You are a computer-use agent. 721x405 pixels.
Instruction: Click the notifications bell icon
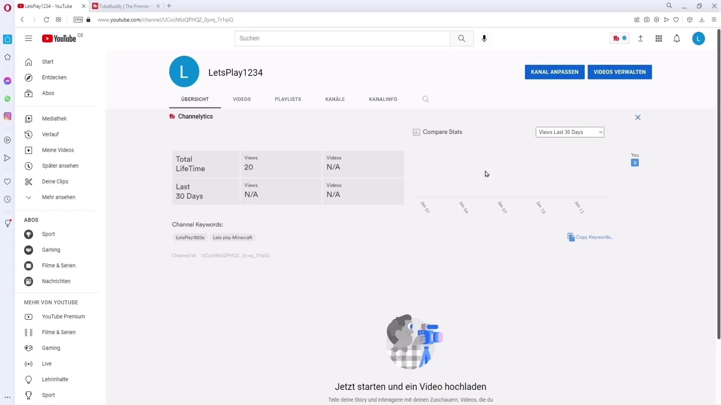[677, 38]
